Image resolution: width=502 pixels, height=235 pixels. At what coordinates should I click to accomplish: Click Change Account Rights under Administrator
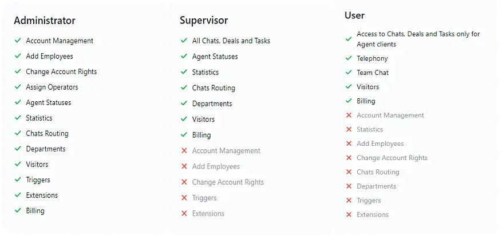point(61,71)
